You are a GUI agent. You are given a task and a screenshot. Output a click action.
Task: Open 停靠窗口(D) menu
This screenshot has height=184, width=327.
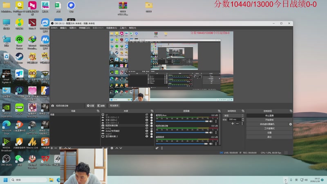click(85, 28)
